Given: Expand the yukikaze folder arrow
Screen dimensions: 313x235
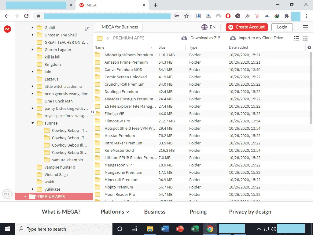Looking at the screenshot, I should (x=32, y=189).
